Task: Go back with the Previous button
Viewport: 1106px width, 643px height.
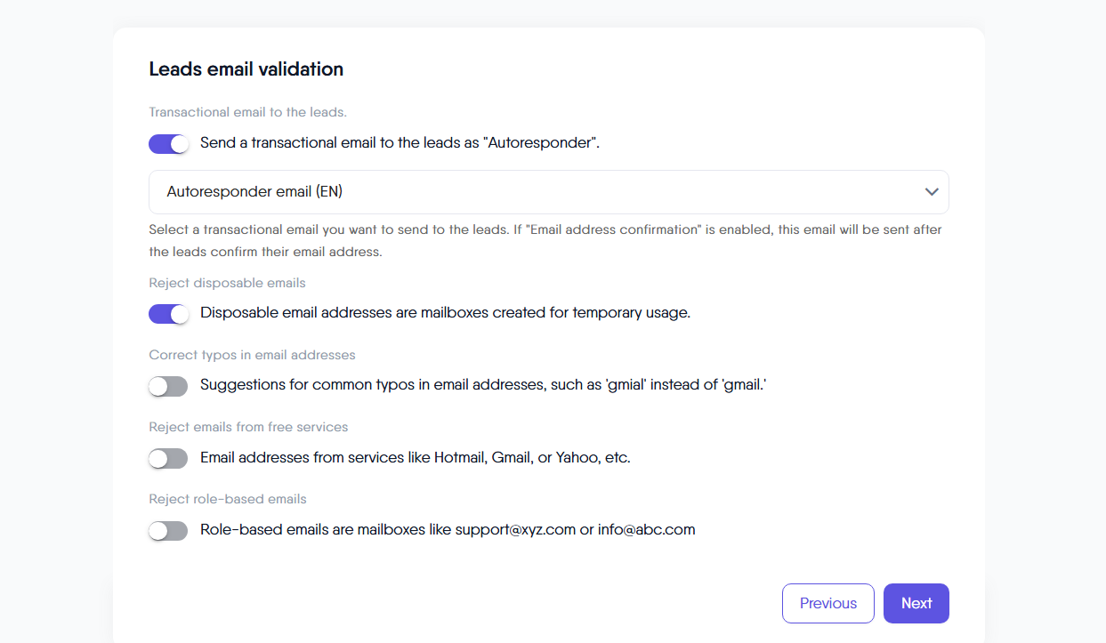Action: (827, 603)
